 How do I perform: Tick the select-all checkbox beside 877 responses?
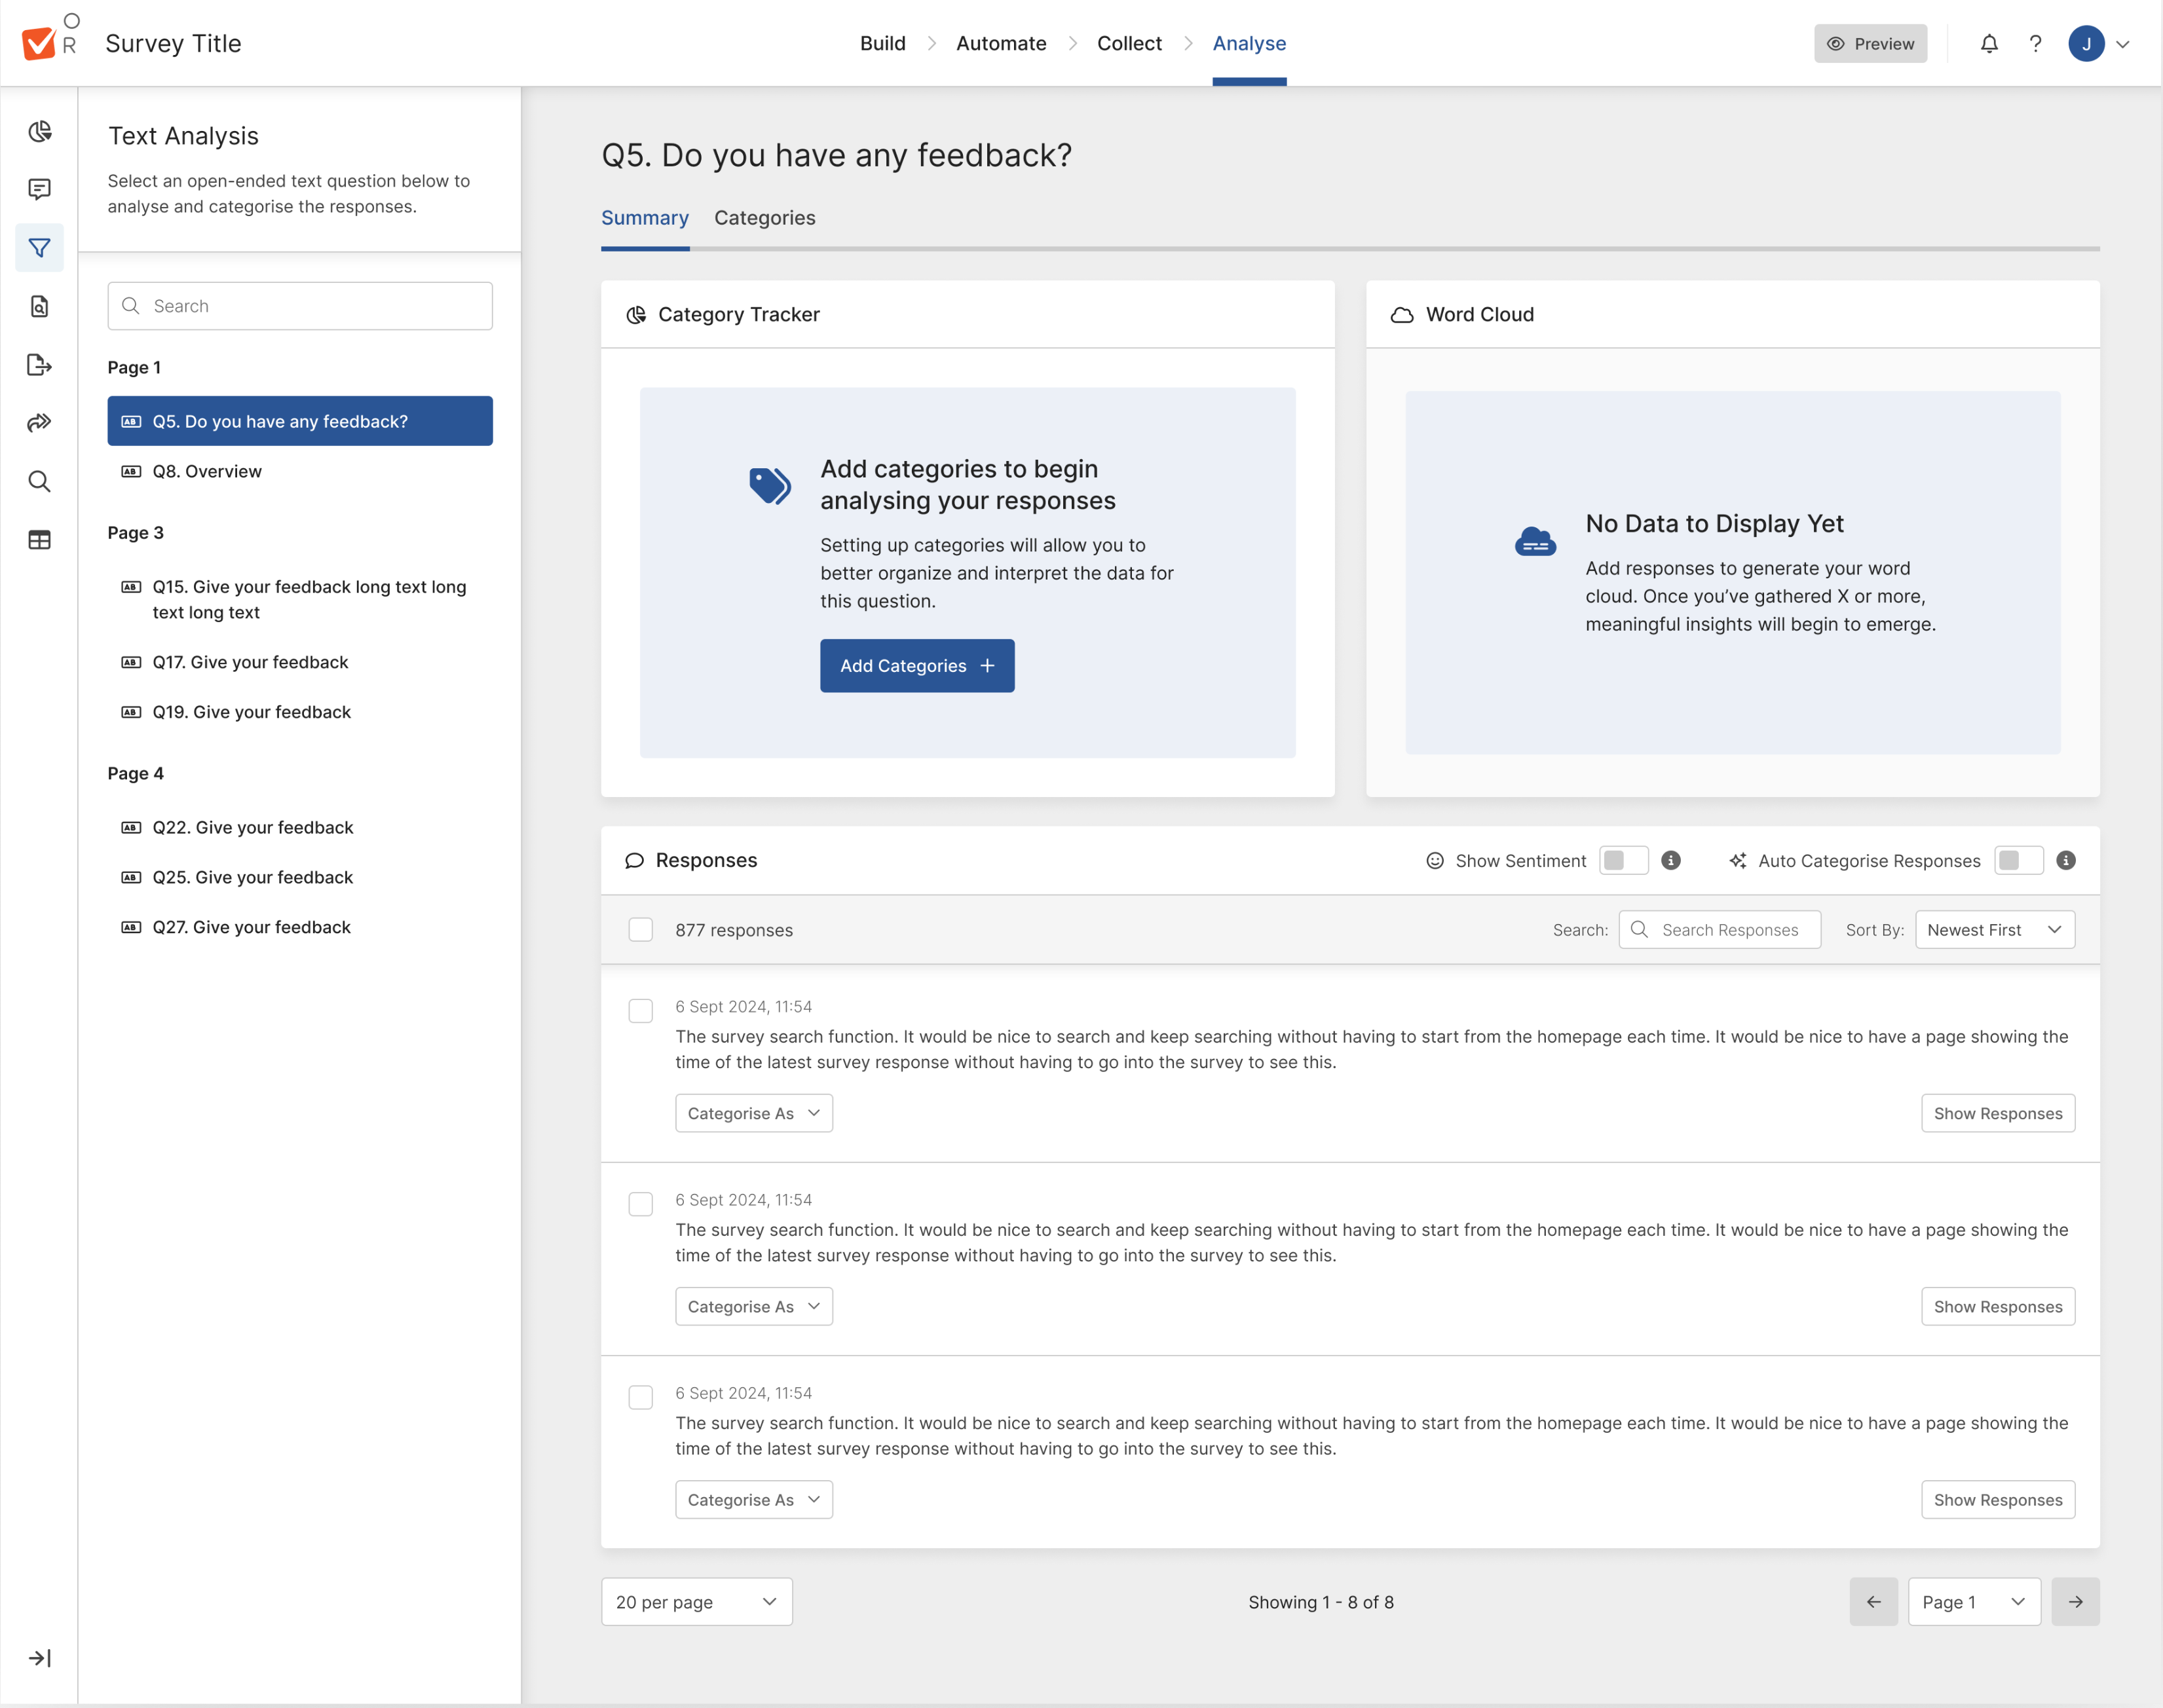641,929
